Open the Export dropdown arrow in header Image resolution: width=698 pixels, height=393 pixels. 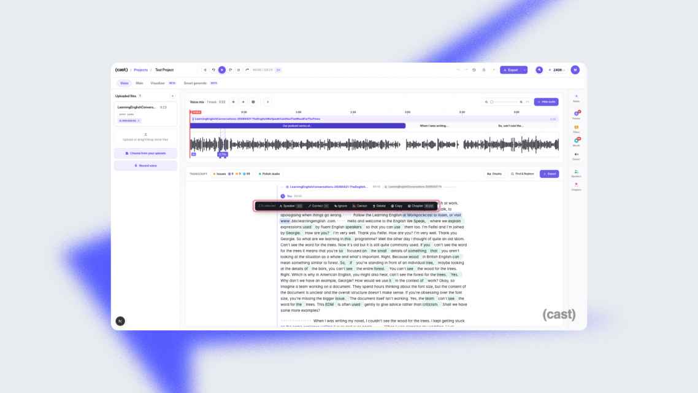[525, 70]
